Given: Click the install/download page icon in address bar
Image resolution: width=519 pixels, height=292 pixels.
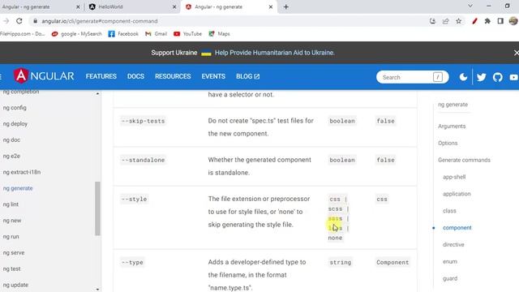Looking at the screenshot, I should (432, 21).
